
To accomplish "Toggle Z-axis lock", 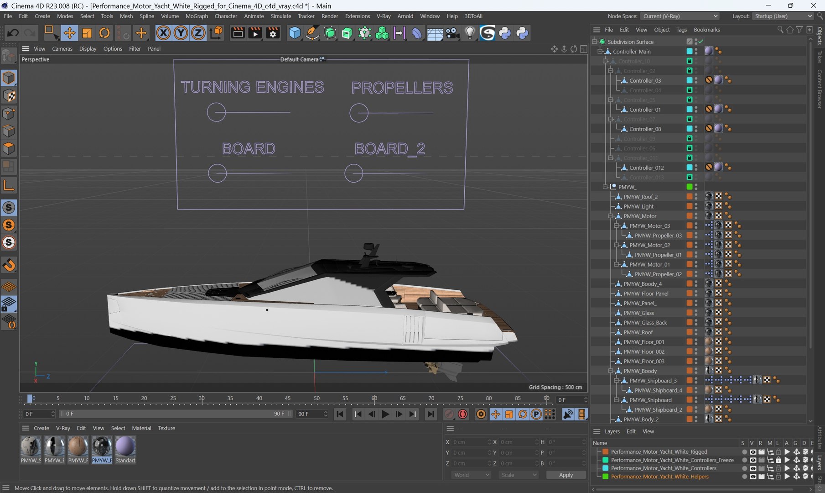I will coord(198,33).
